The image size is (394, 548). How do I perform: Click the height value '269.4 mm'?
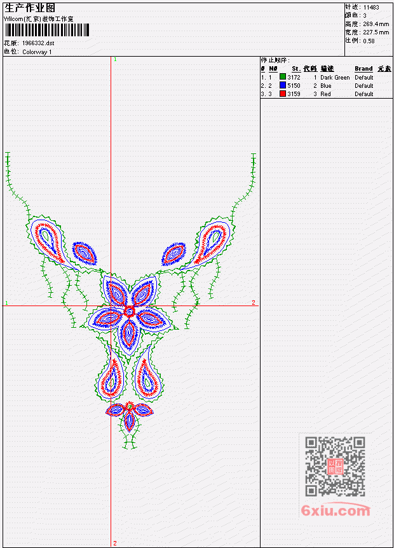[x=376, y=24]
